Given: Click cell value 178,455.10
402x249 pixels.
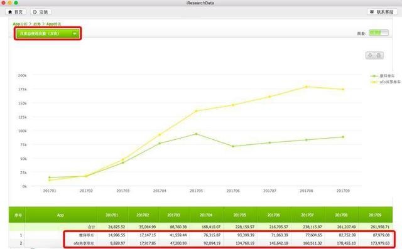Looking at the screenshot, I should [x=346, y=243].
